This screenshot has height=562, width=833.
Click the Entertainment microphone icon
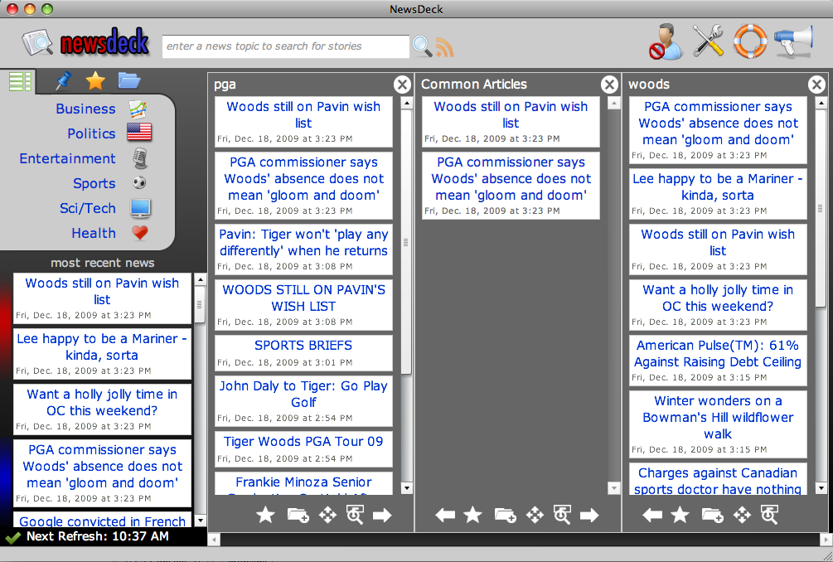click(139, 158)
